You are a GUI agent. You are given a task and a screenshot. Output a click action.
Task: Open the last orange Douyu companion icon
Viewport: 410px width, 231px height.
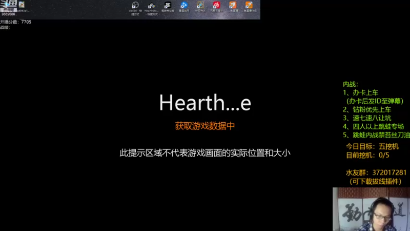coord(249,5)
